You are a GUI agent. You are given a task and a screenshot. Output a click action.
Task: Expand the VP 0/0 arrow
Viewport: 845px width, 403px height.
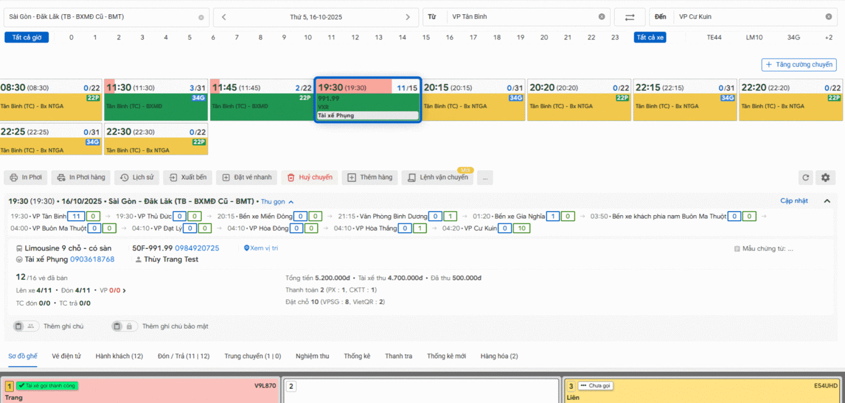(x=124, y=291)
